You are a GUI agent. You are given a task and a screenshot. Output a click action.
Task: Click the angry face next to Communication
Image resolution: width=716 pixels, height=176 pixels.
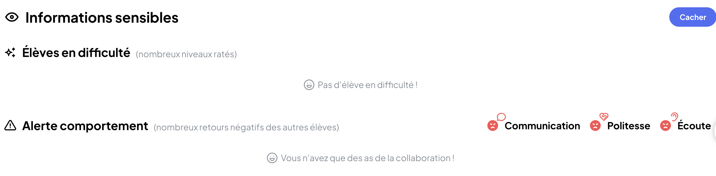(x=492, y=126)
